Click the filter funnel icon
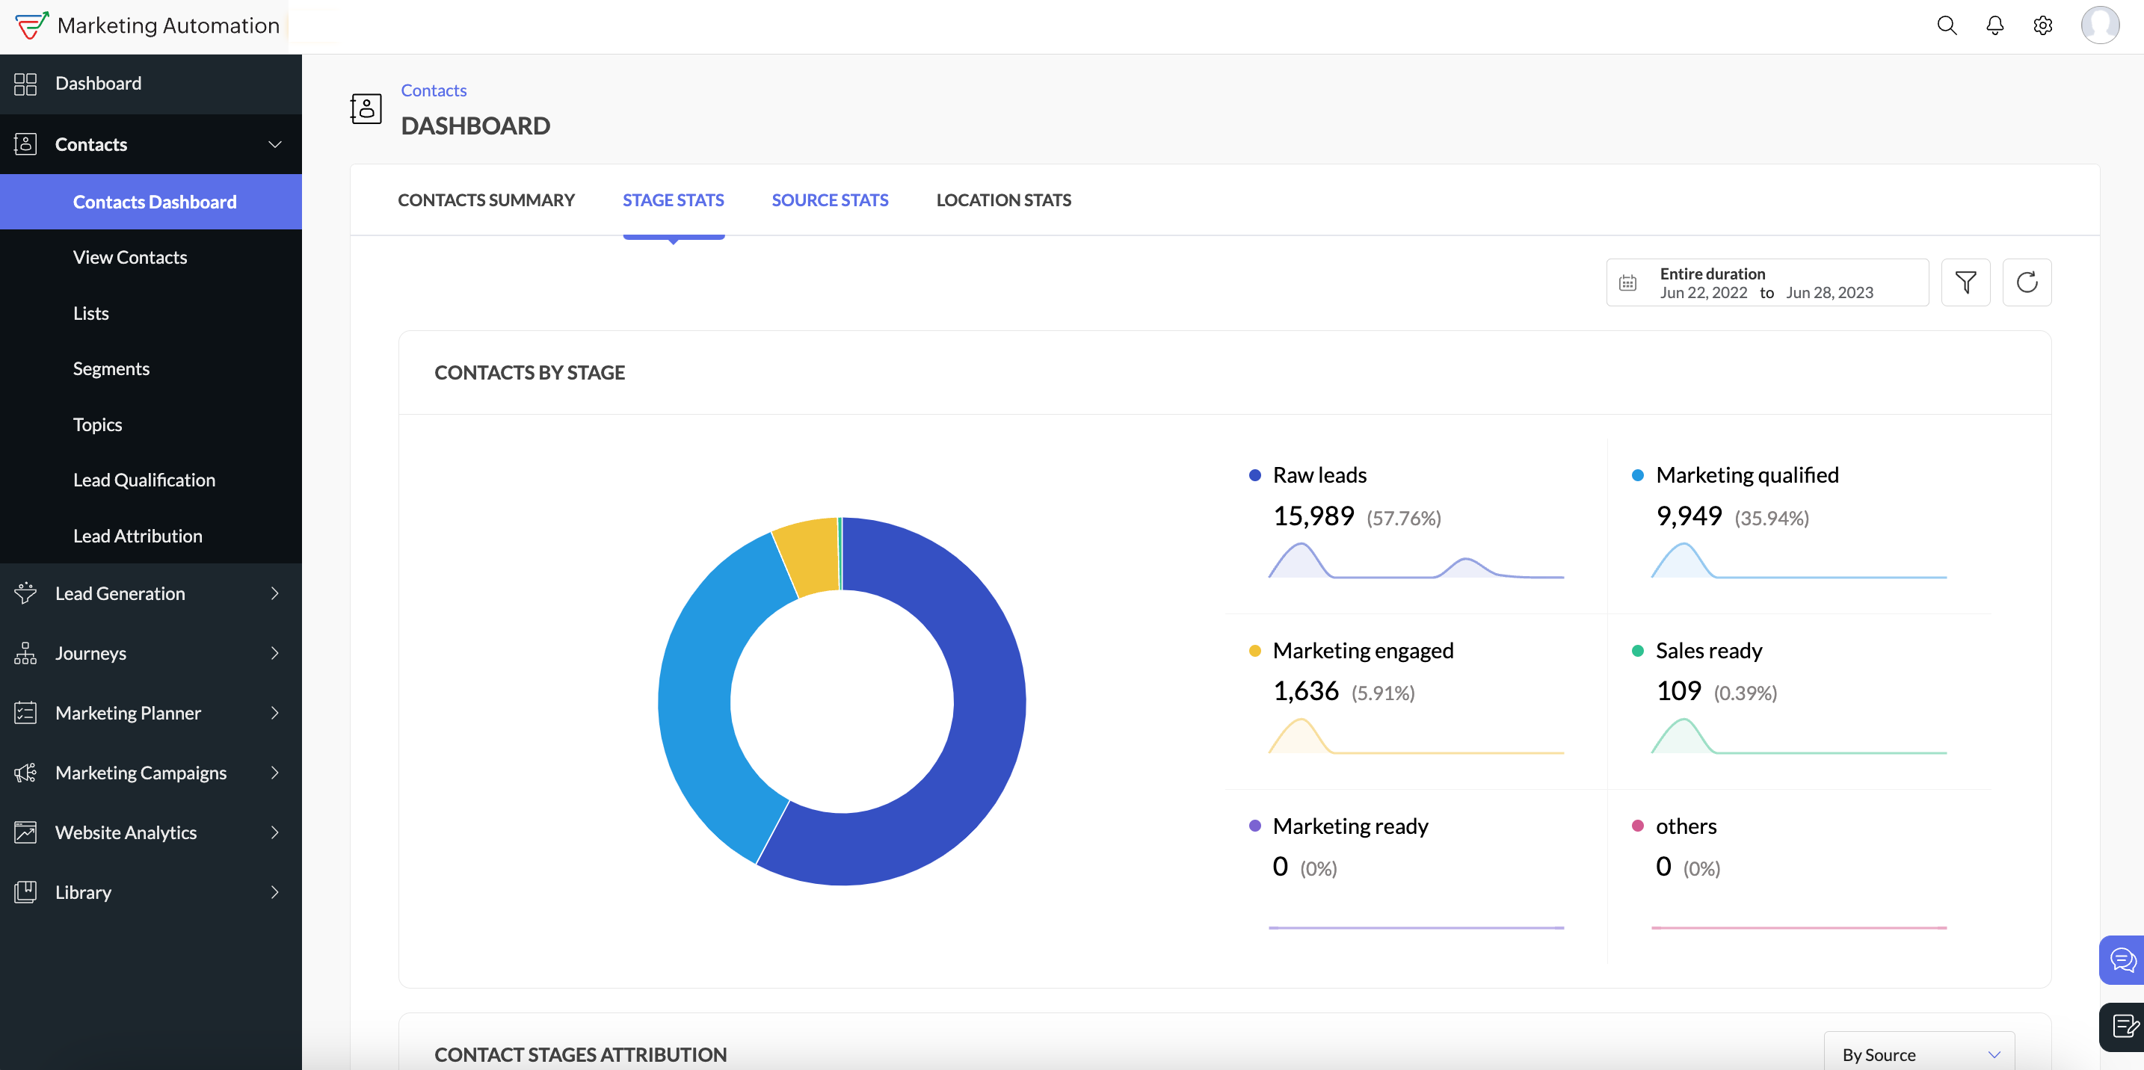This screenshot has height=1070, width=2144. point(1965,283)
